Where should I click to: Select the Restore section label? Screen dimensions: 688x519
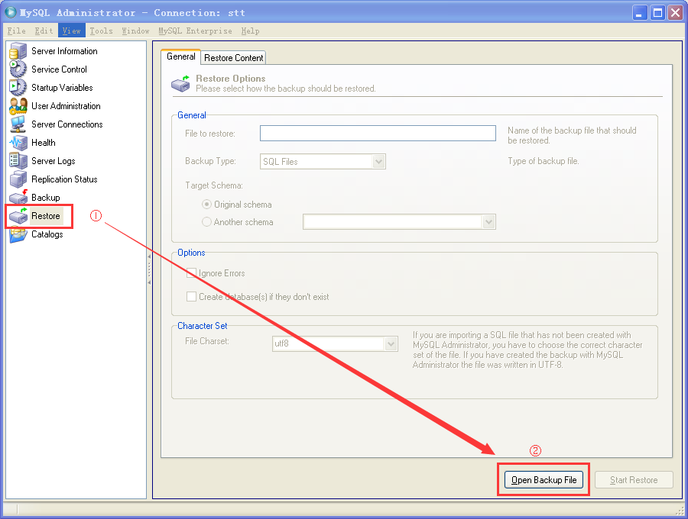pos(45,216)
